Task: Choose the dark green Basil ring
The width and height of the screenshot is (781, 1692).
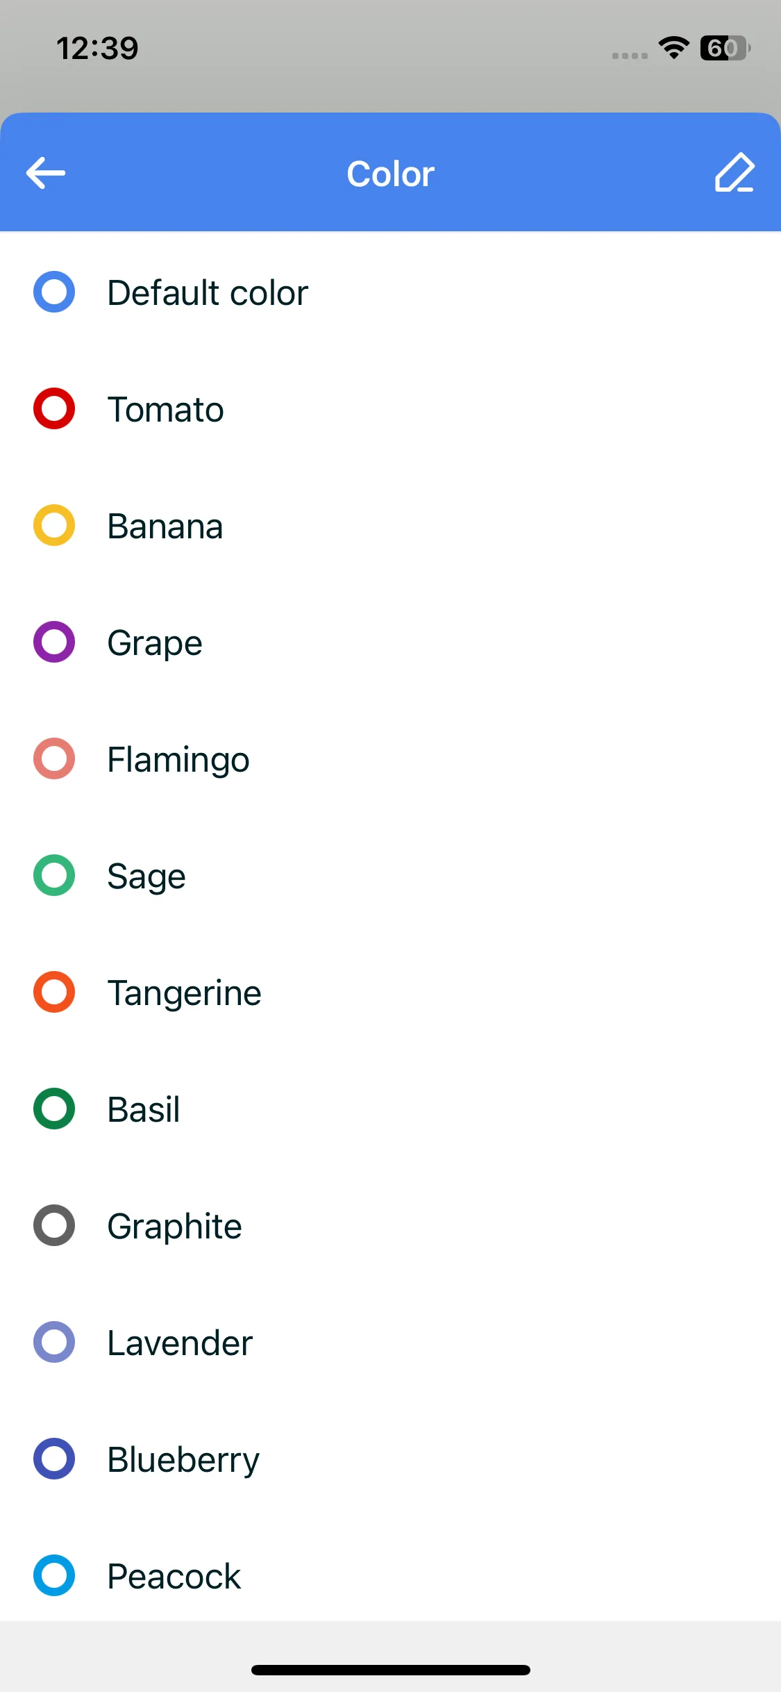Action: pos(54,1109)
